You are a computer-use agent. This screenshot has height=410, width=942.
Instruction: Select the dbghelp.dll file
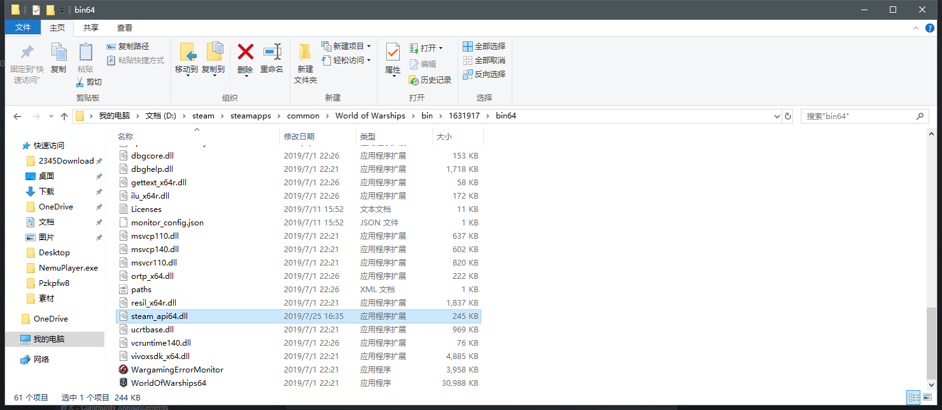tap(299, 169)
